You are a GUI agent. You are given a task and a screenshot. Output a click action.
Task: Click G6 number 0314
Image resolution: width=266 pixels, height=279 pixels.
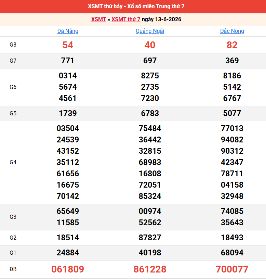[68, 76]
